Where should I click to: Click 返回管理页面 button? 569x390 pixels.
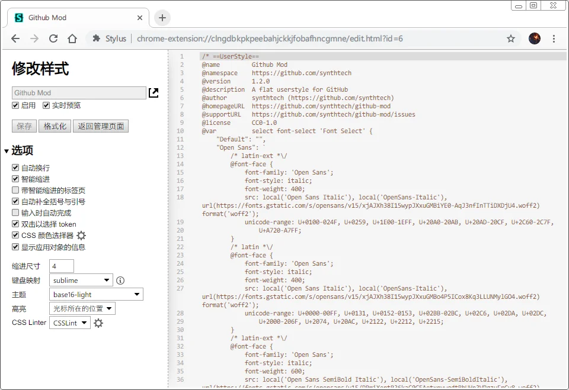100,126
